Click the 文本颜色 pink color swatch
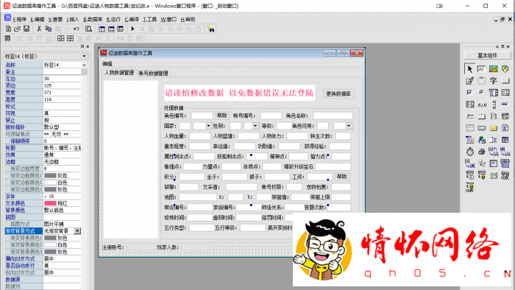515x290 pixels. click(50, 203)
